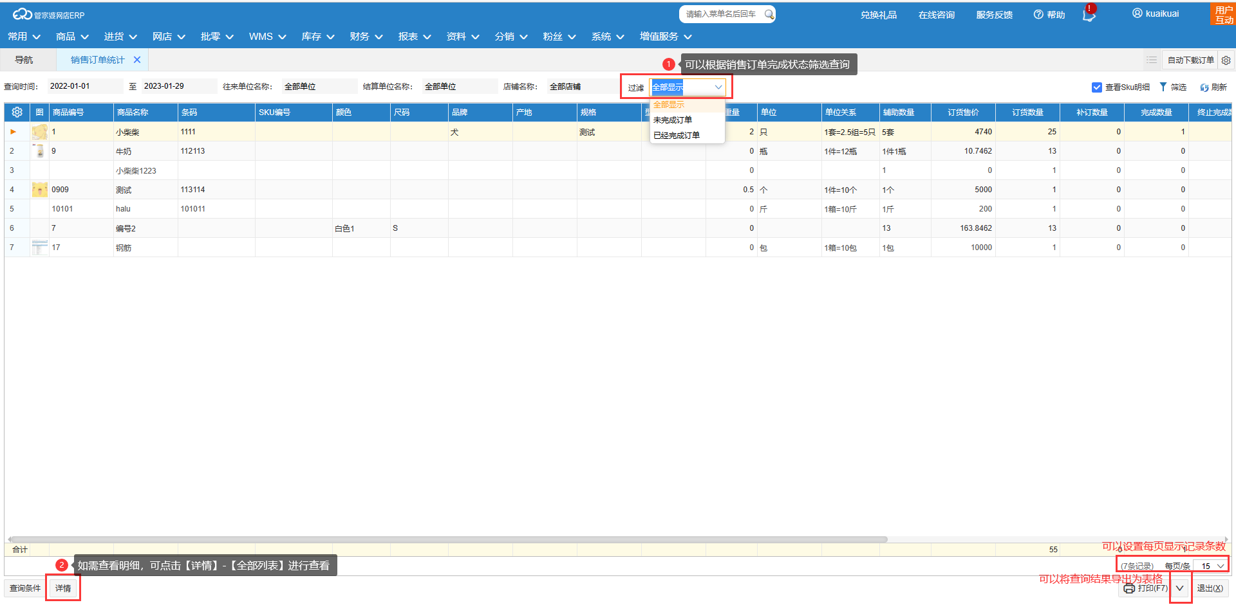Expand the arrow next to 打印(F7)

[x=1180, y=588]
